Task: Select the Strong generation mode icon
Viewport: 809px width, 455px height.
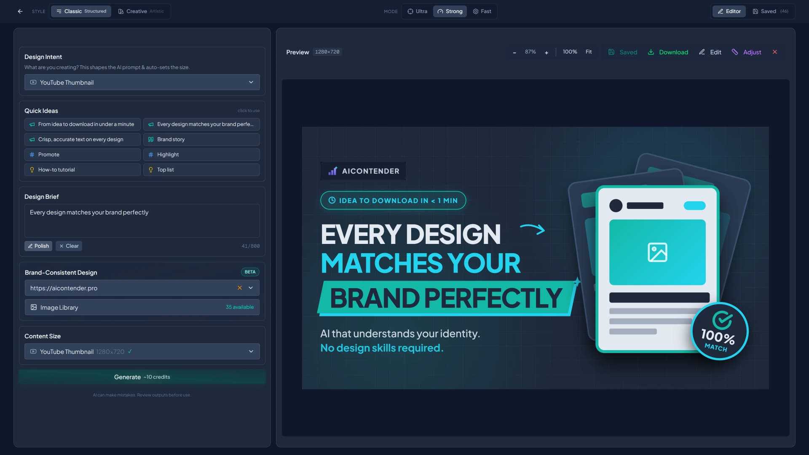Action: pyautogui.click(x=441, y=11)
